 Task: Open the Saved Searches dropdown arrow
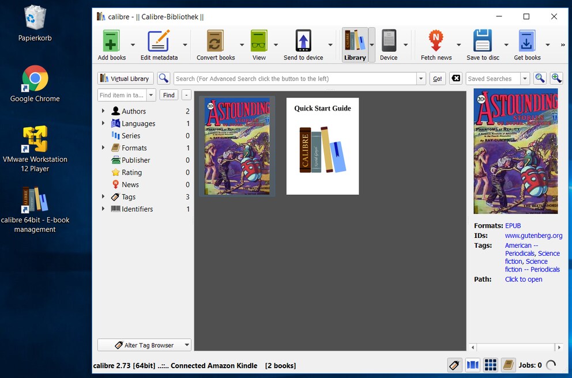(x=525, y=78)
